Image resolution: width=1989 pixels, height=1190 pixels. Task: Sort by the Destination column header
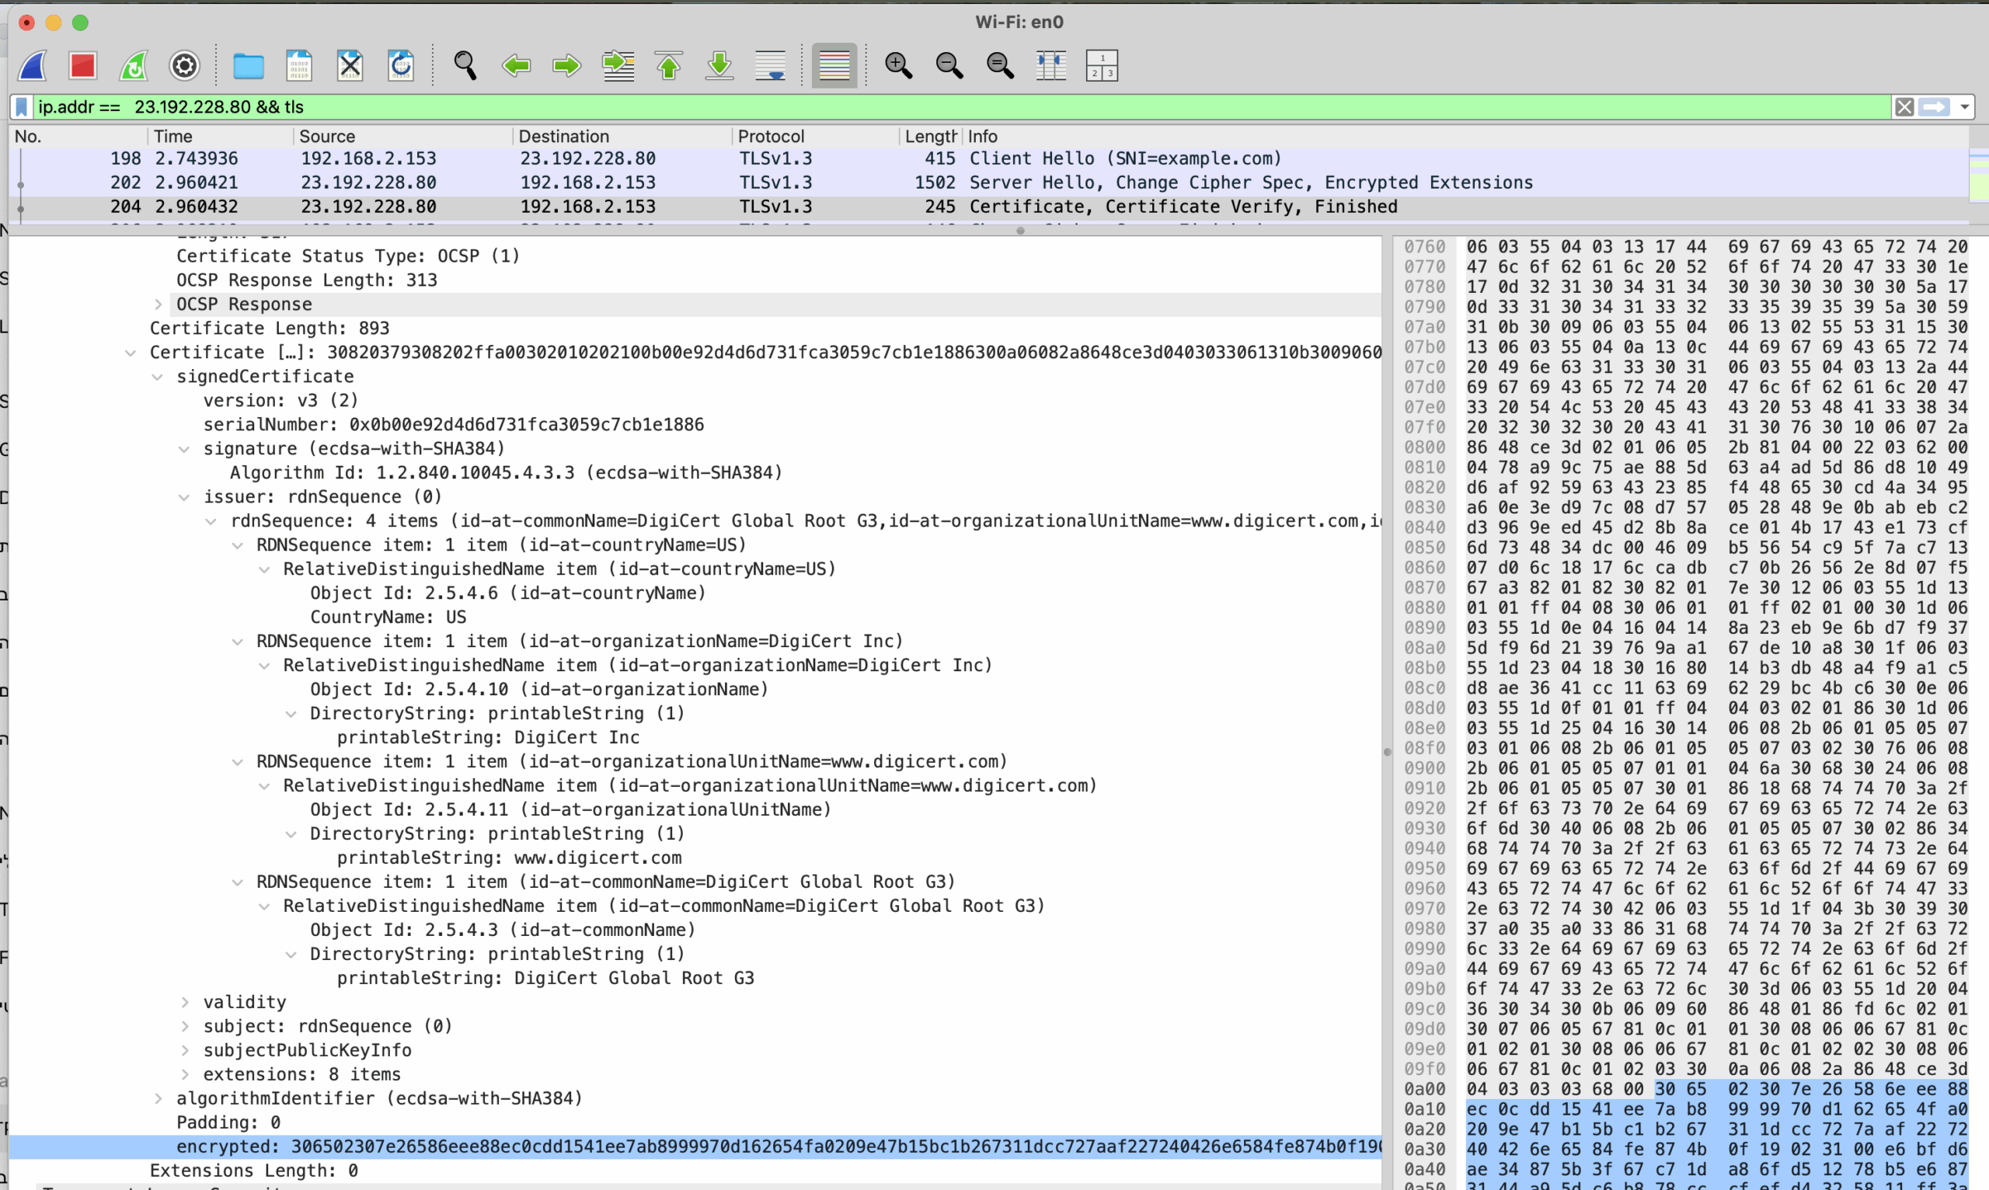click(623, 136)
